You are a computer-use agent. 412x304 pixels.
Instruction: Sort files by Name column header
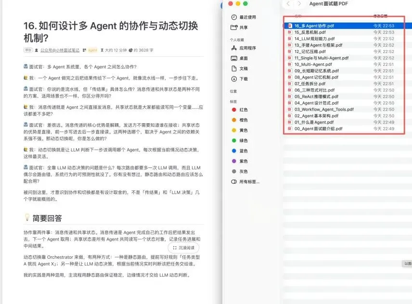[298, 16]
